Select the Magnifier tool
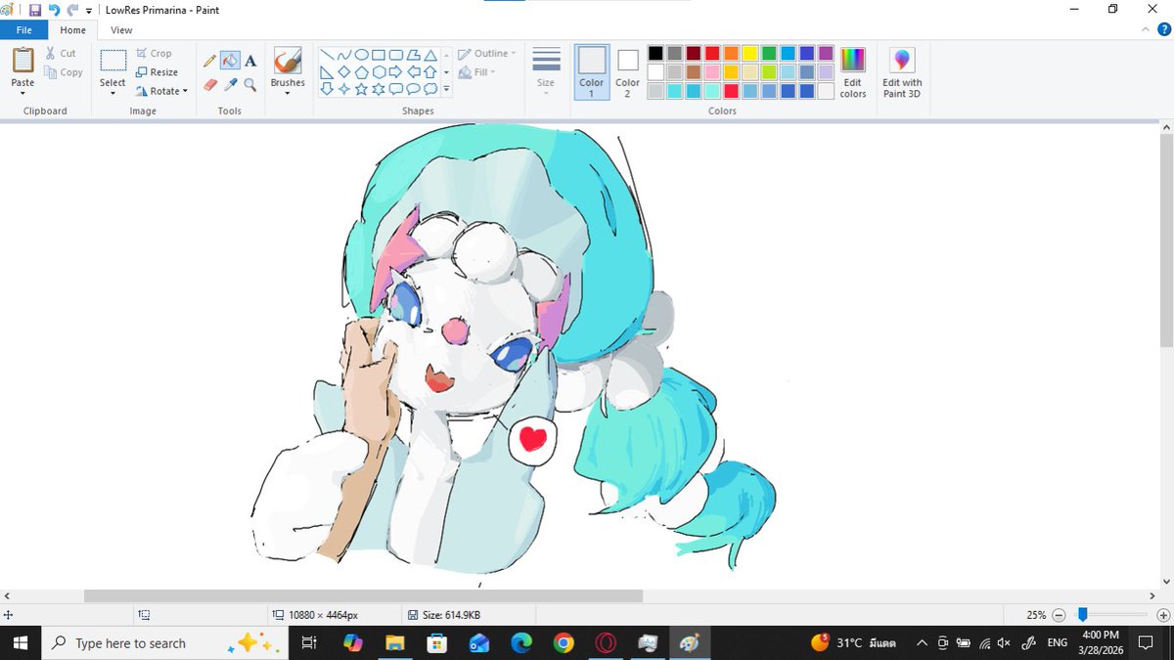The image size is (1174, 660). click(250, 85)
